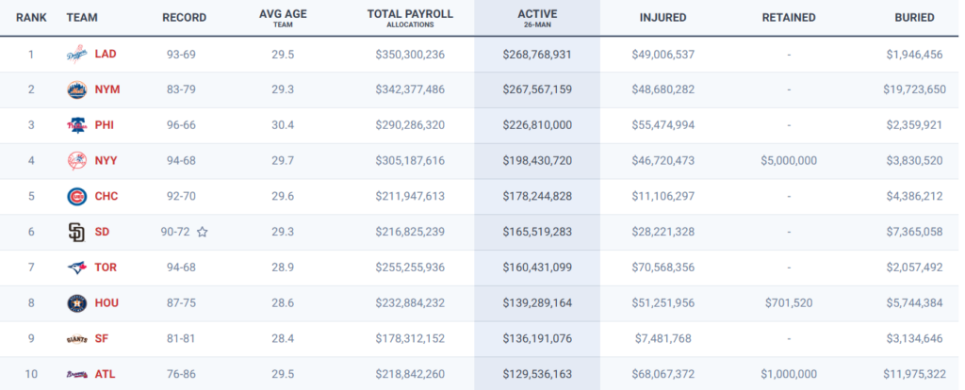This screenshot has width=965, height=390.
Task: Click the Braves team logo icon
Action: click(x=76, y=374)
